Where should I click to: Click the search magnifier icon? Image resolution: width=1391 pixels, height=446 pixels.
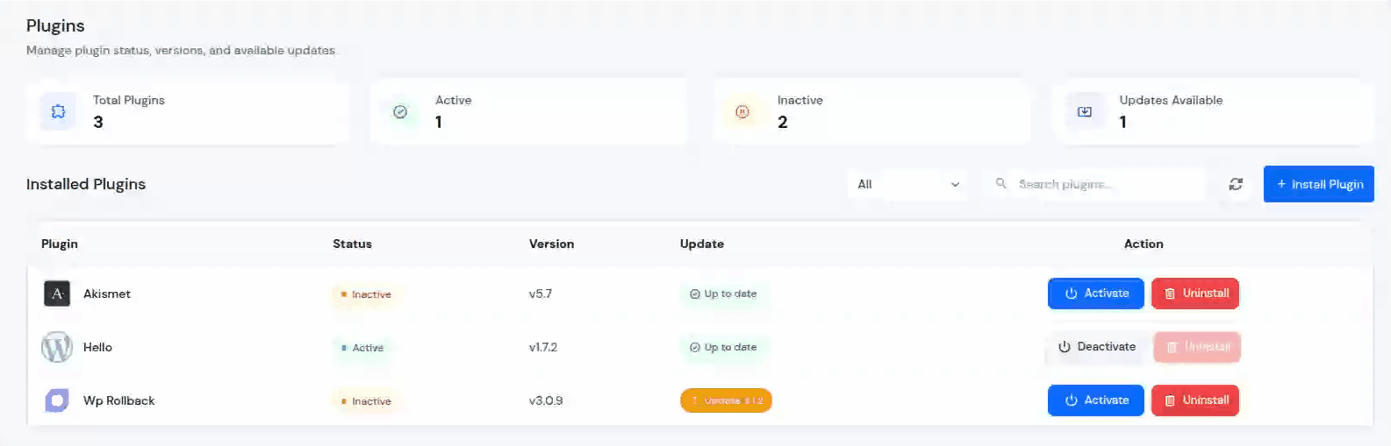pos(1000,183)
